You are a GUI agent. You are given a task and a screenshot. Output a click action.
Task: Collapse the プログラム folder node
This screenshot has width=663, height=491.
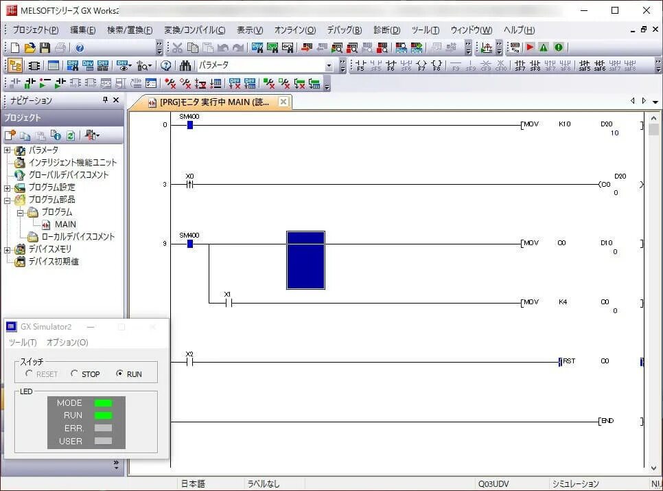coord(20,213)
